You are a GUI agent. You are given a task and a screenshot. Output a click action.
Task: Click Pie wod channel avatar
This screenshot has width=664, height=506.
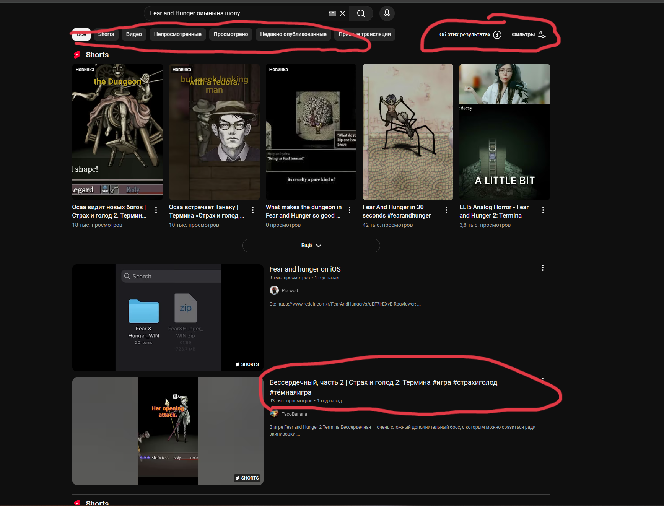(x=274, y=290)
